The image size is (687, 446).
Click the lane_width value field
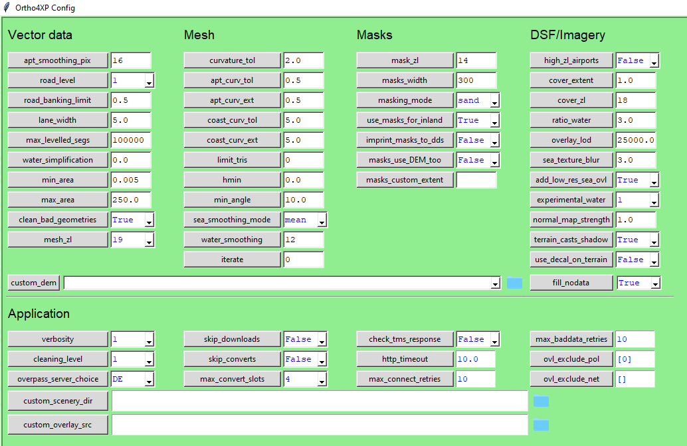(x=131, y=120)
